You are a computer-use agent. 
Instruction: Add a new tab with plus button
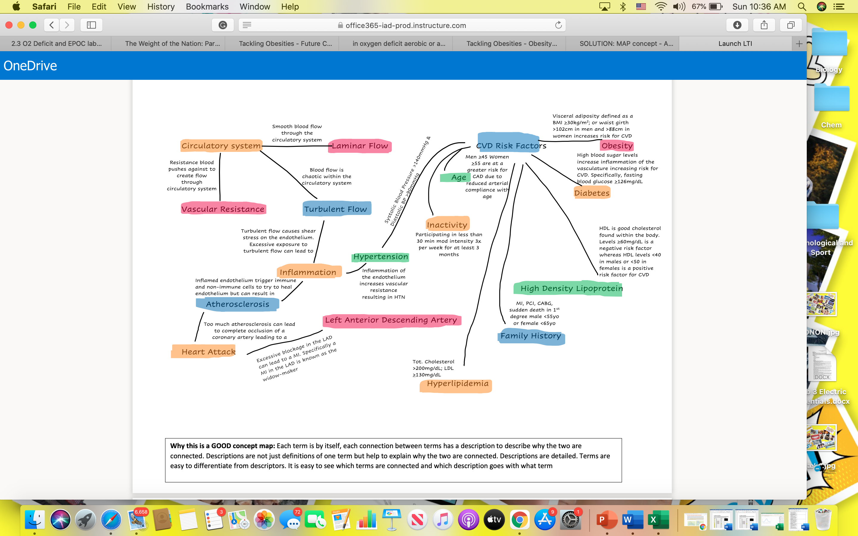tap(799, 43)
